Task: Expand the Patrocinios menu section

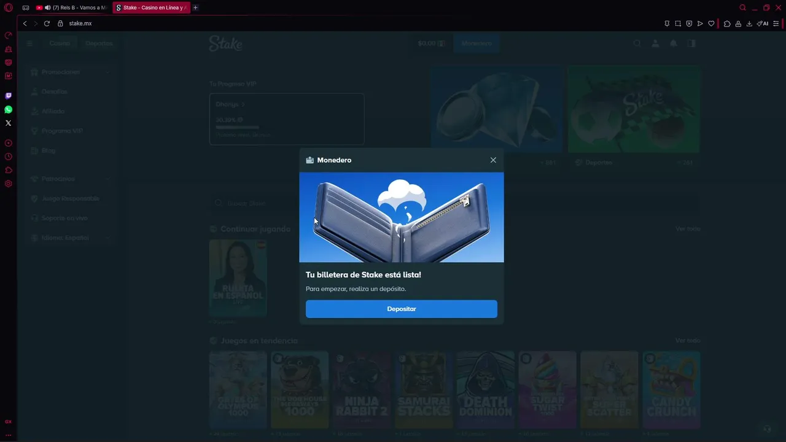Action: [69, 179]
